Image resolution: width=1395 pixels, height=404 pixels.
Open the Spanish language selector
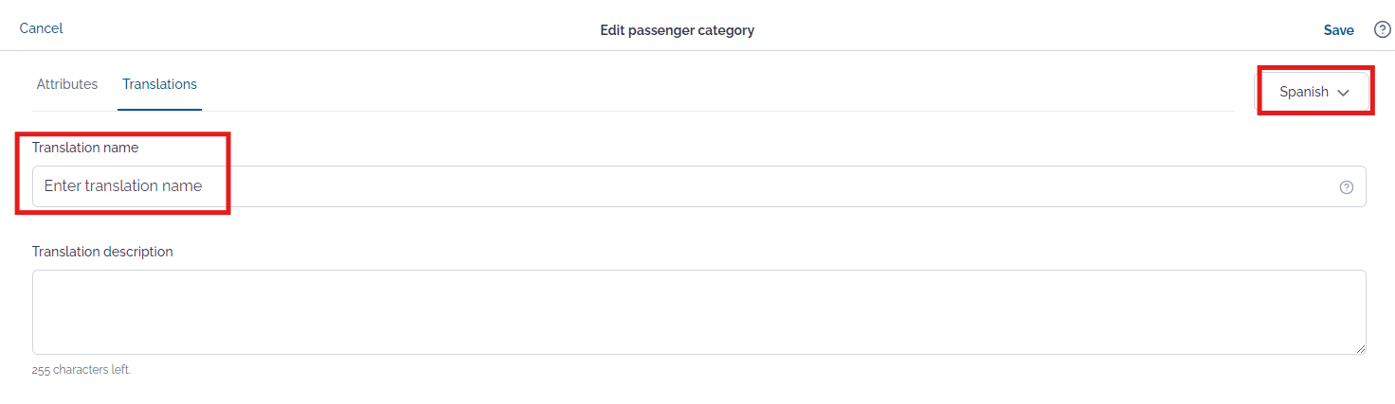pos(1313,92)
